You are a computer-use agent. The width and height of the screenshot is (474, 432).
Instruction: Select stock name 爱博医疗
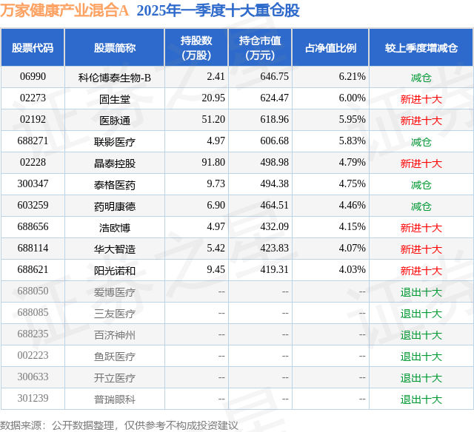115,292
